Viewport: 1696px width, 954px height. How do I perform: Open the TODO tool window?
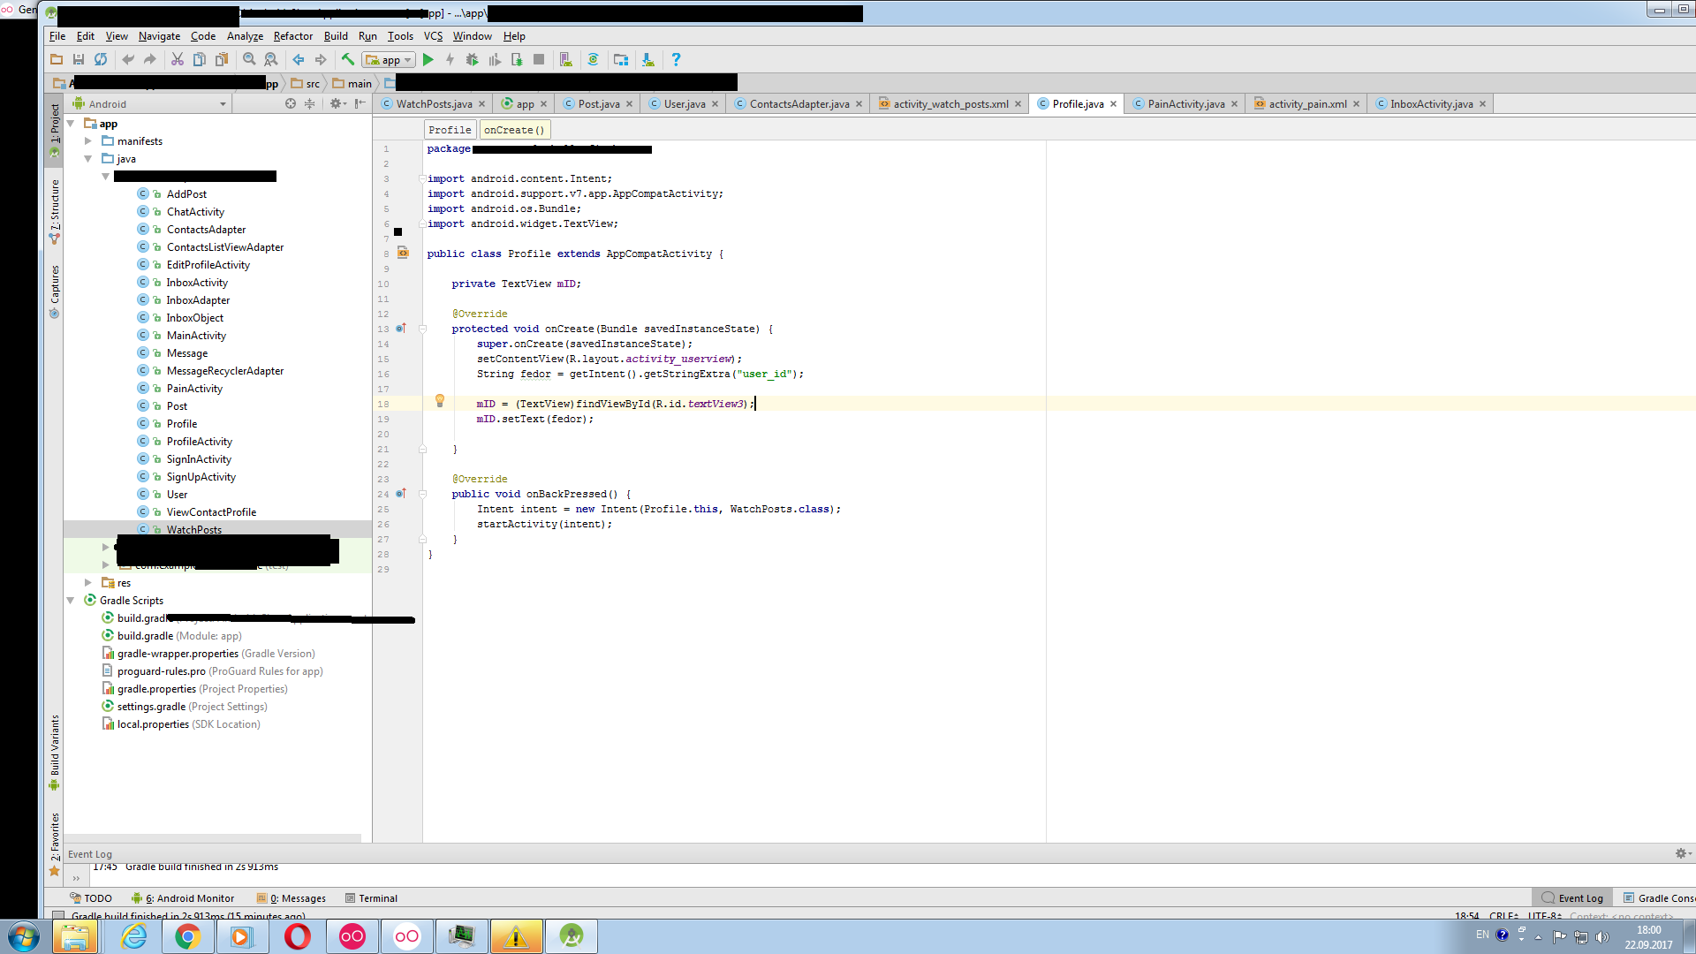(91, 898)
